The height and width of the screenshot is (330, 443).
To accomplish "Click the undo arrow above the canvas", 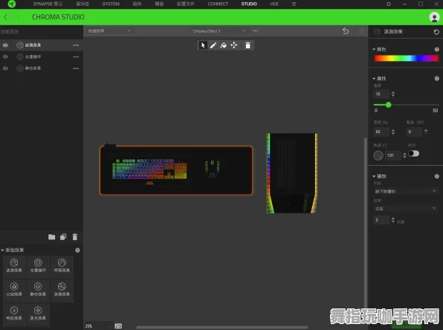I will pyautogui.click(x=346, y=30).
